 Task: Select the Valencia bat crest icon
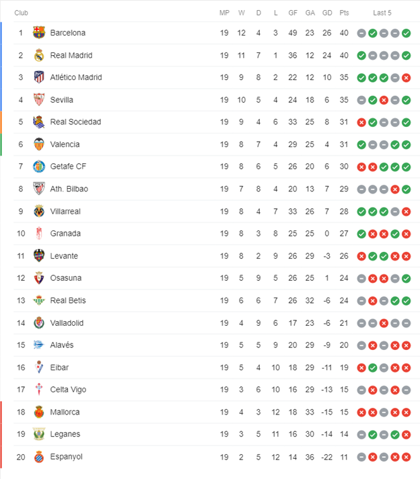(x=39, y=144)
